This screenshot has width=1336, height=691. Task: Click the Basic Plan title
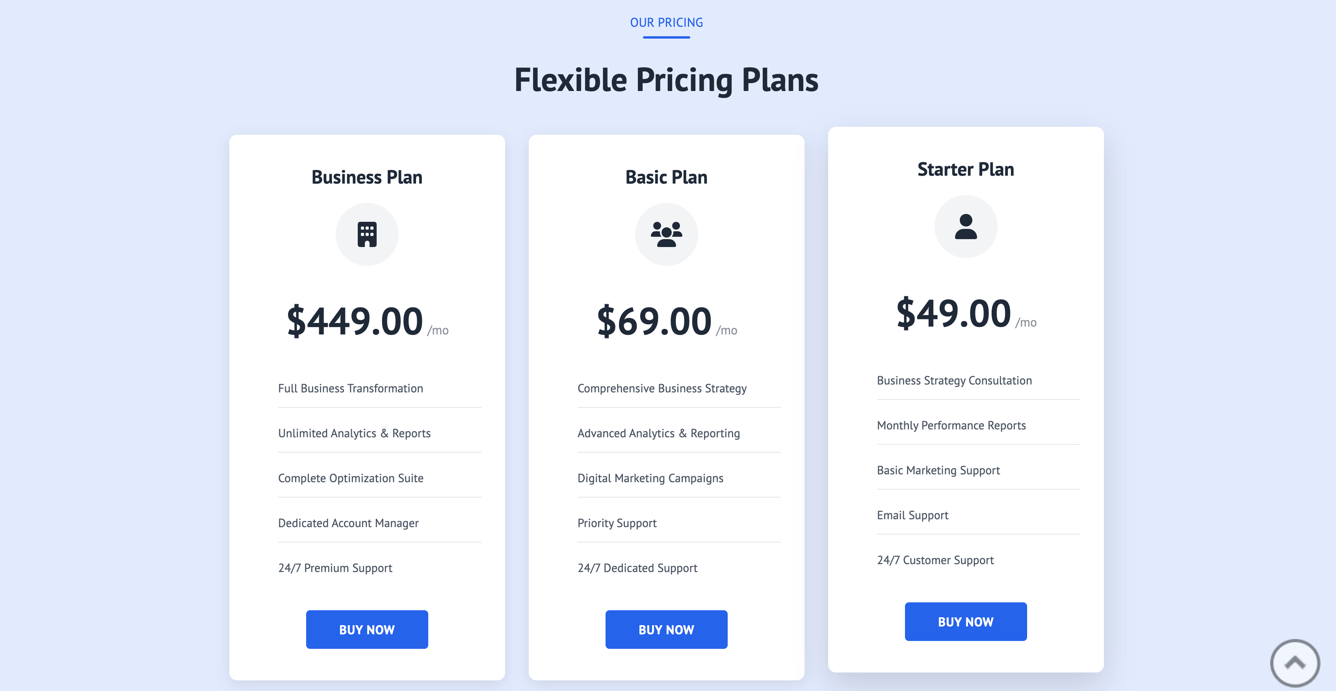(x=667, y=177)
